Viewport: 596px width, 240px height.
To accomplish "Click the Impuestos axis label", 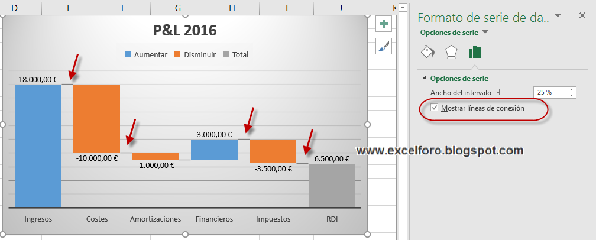I will point(273,219).
